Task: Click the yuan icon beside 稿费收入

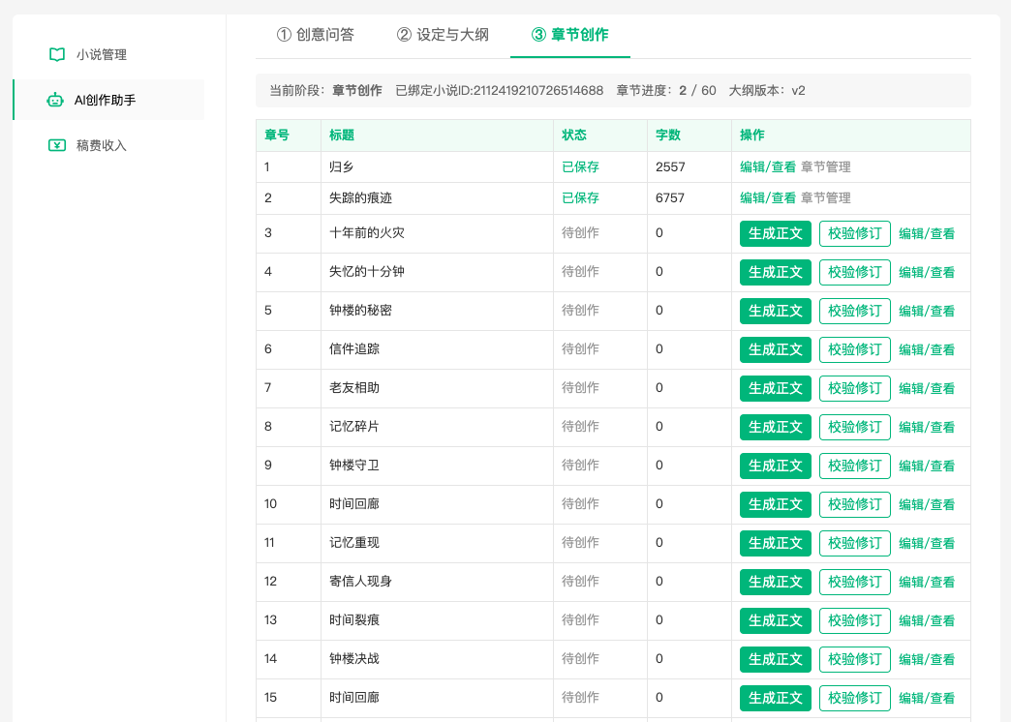Action: tap(57, 145)
